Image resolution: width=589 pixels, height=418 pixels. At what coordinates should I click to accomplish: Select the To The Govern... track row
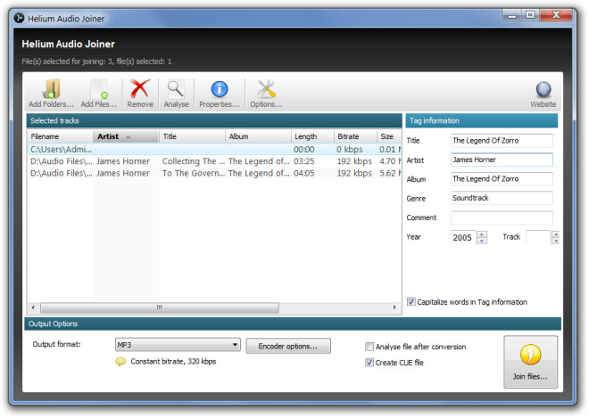pyautogui.click(x=214, y=174)
